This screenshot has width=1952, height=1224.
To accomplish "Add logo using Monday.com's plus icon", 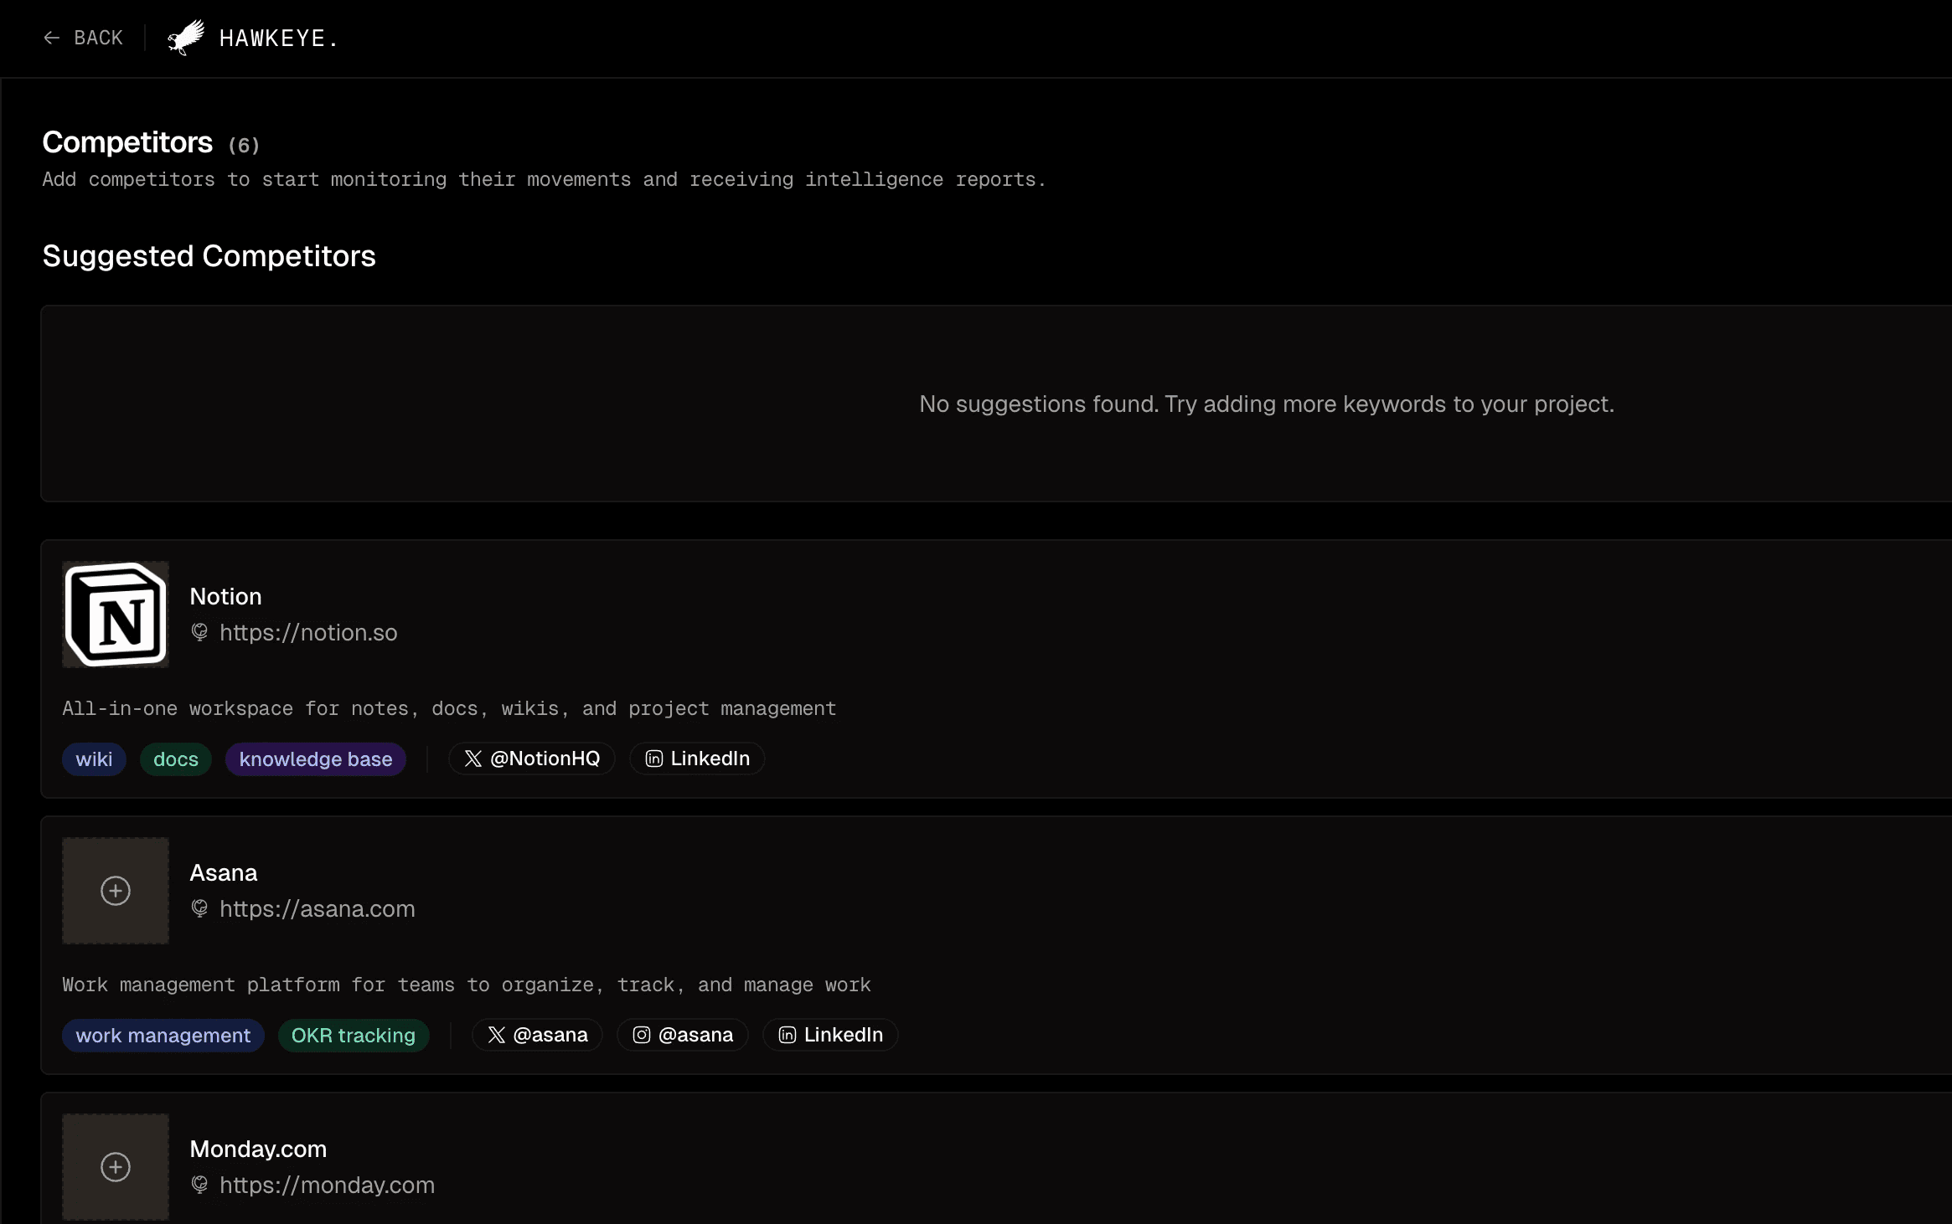I will tap(116, 1167).
